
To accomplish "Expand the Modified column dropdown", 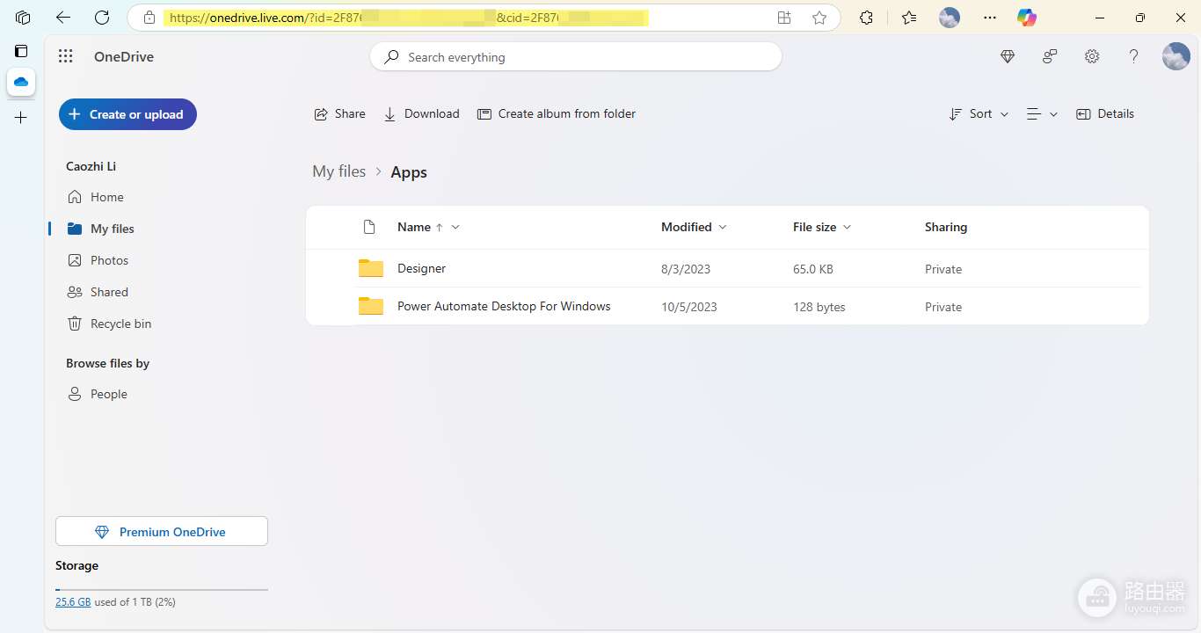I will (x=723, y=227).
